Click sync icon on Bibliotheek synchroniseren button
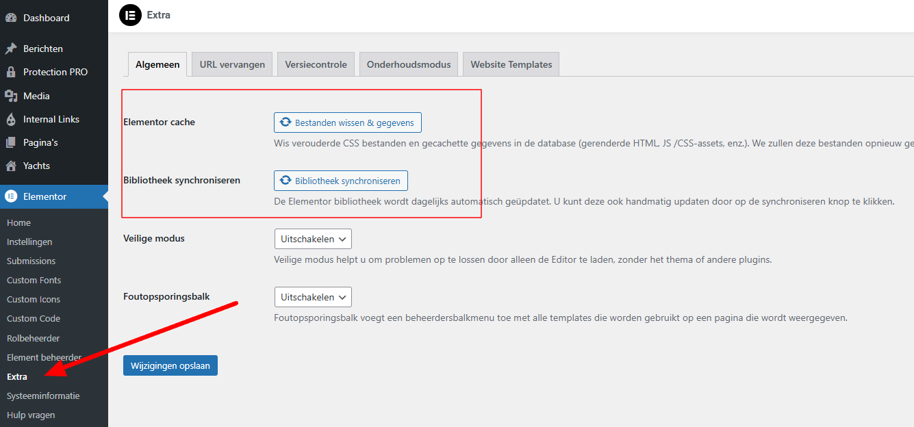 pyautogui.click(x=286, y=181)
